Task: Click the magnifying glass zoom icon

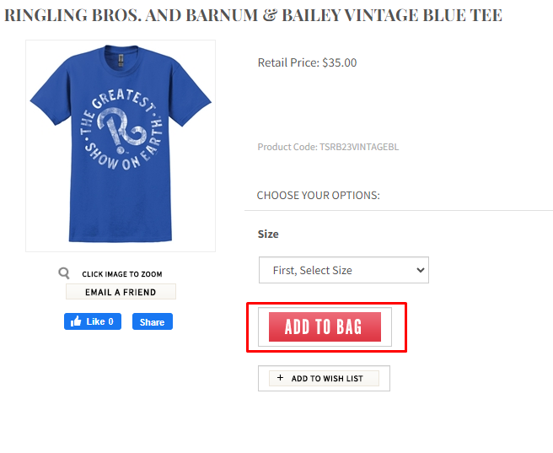Action: click(x=64, y=273)
